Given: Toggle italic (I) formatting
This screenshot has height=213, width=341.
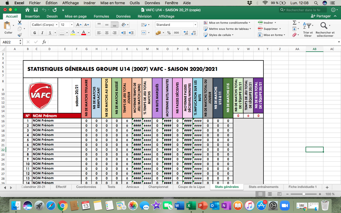Looking at the screenshot, I should [x=42, y=33].
